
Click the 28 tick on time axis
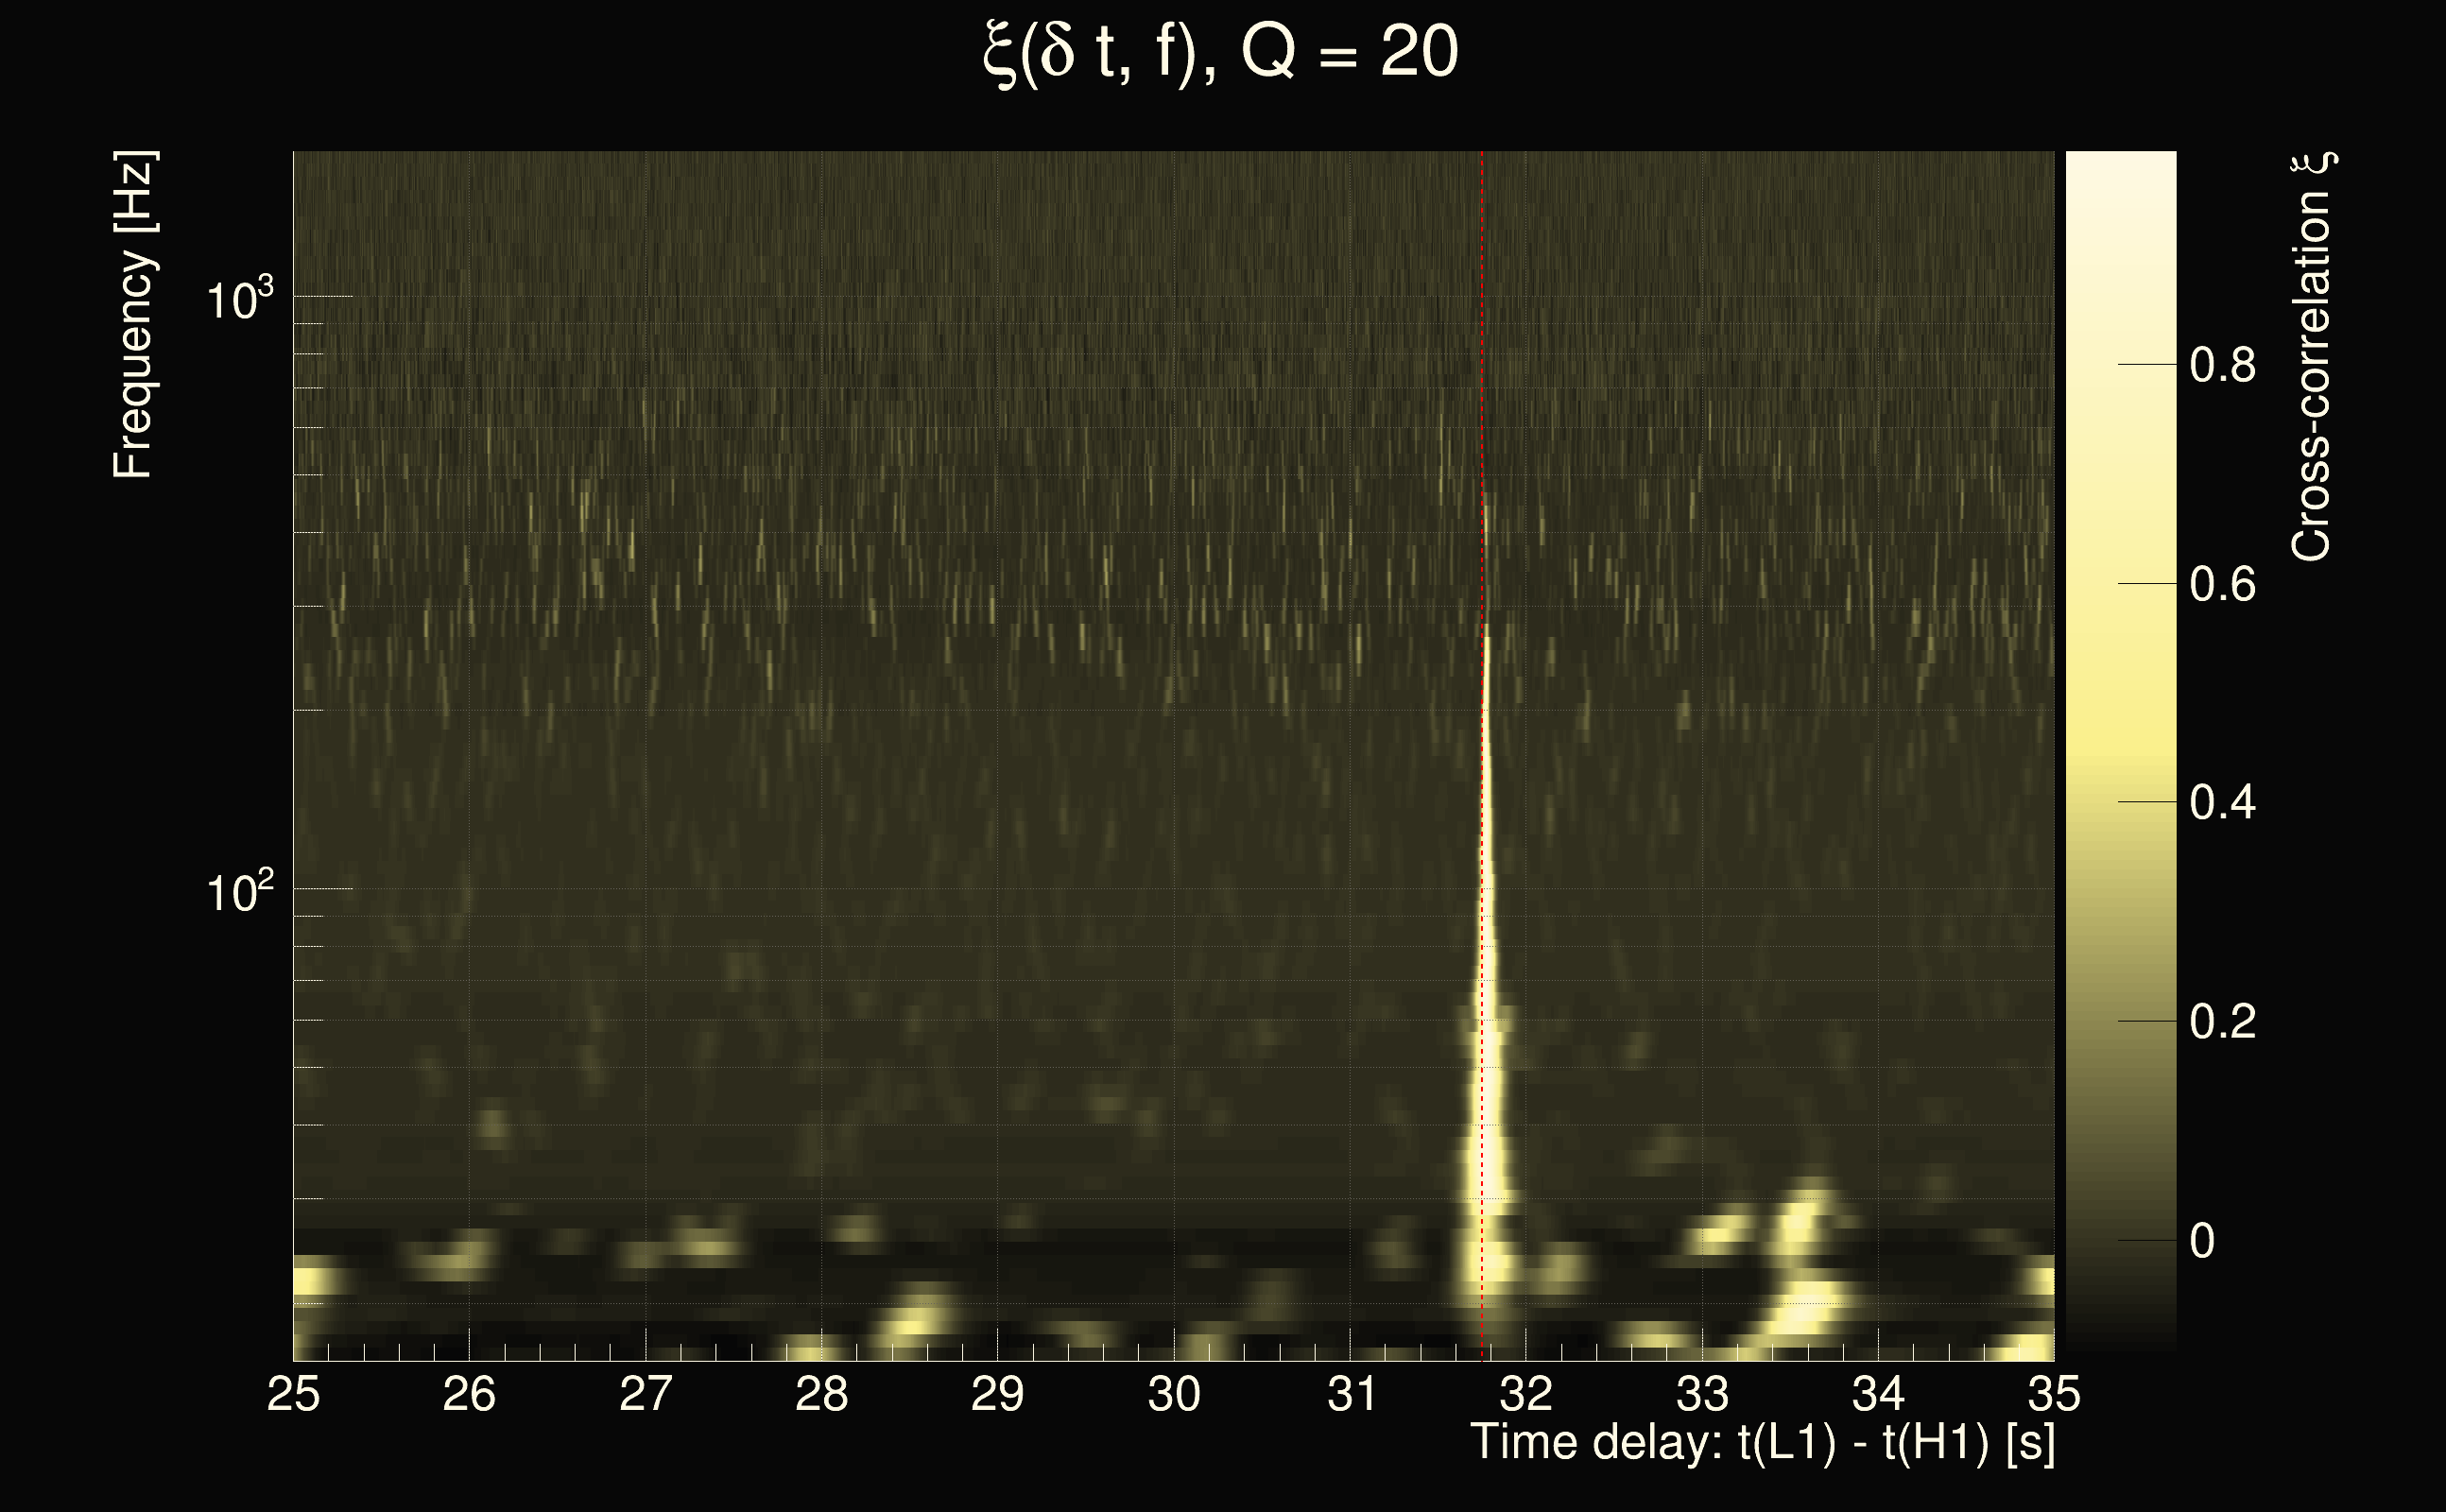(821, 1394)
